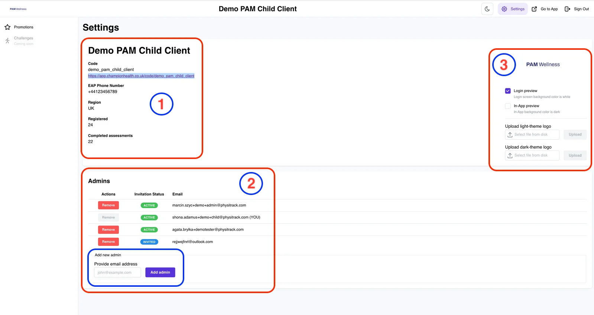Remove admin agata.brylka+demotester@physitrack.com
This screenshot has width=594, height=315.
tap(108, 230)
